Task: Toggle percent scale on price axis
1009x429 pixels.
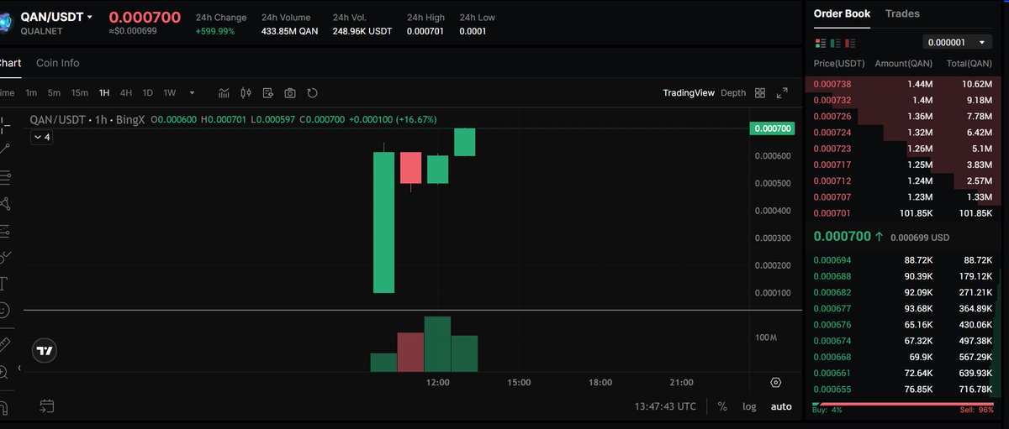Action: point(722,406)
